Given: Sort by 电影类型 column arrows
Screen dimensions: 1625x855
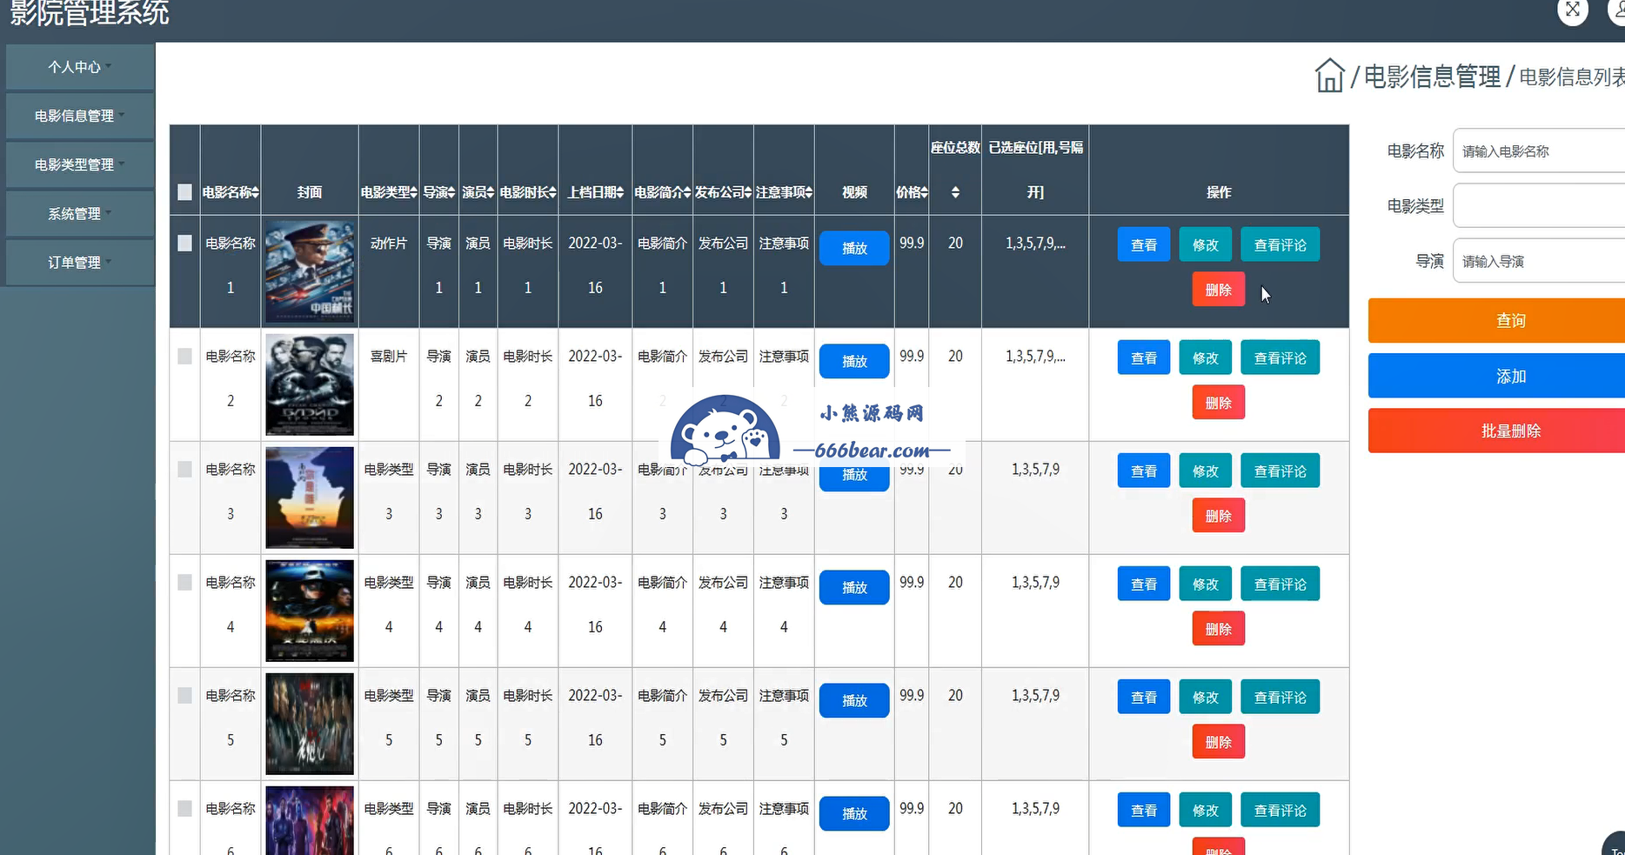Looking at the screenshot, I should (413, 192).
